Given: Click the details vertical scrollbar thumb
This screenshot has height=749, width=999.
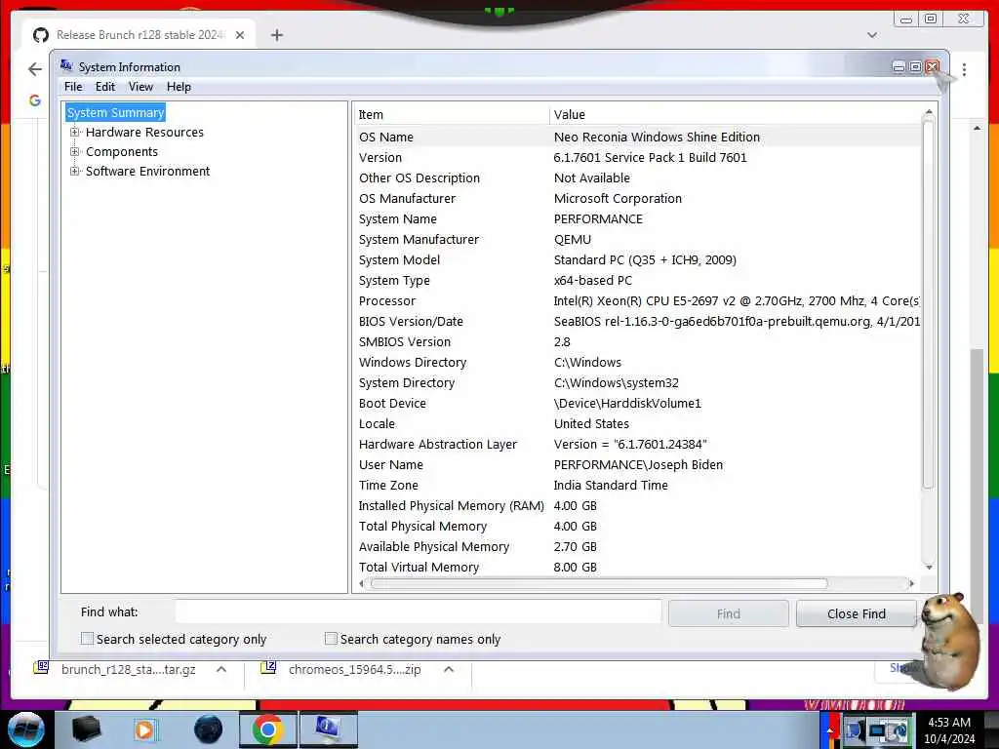Looking at the screenshot, I should click(x=929, y=304).
